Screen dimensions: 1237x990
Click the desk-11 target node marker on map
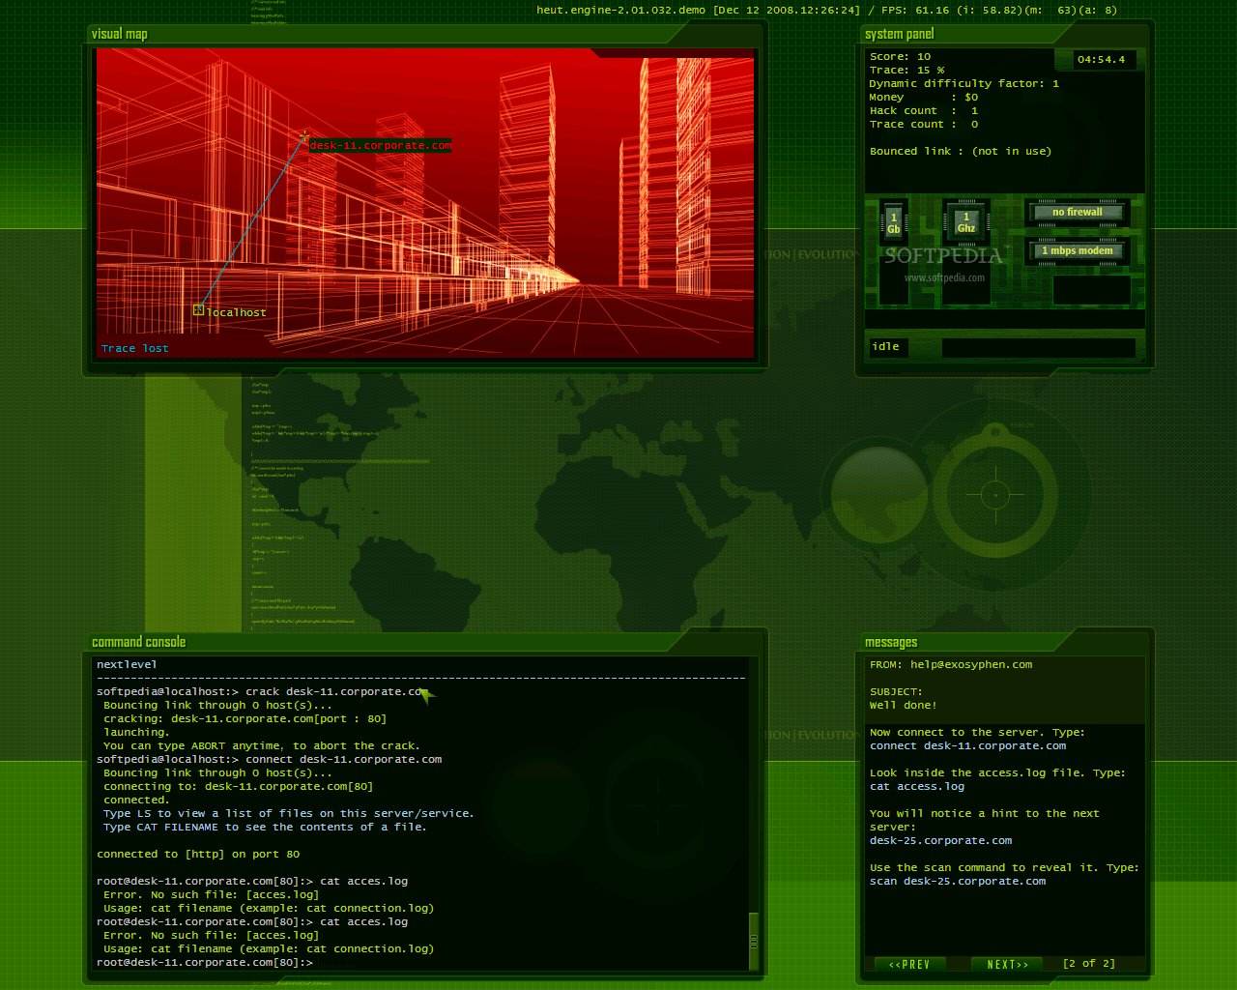click(304, 136)
